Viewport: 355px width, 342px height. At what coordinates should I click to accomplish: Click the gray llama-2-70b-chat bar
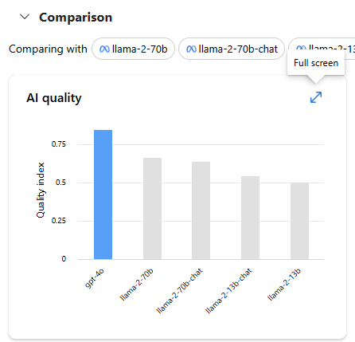tap(201, 210)
